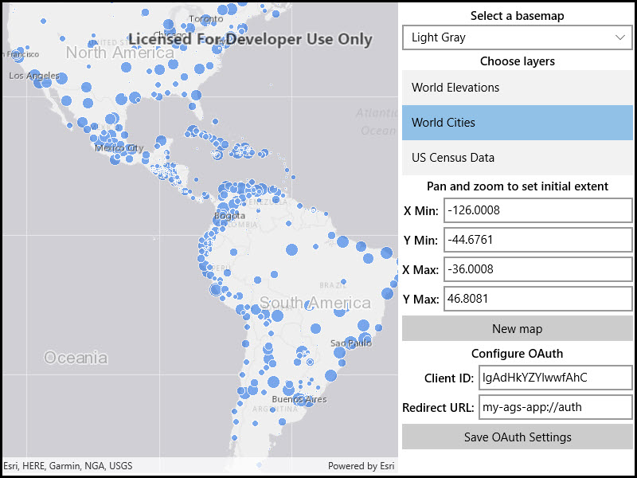The height and width of the screenshot is (478, 637).
Task: Click the X Max input field
Action: [x=538, y=269]
